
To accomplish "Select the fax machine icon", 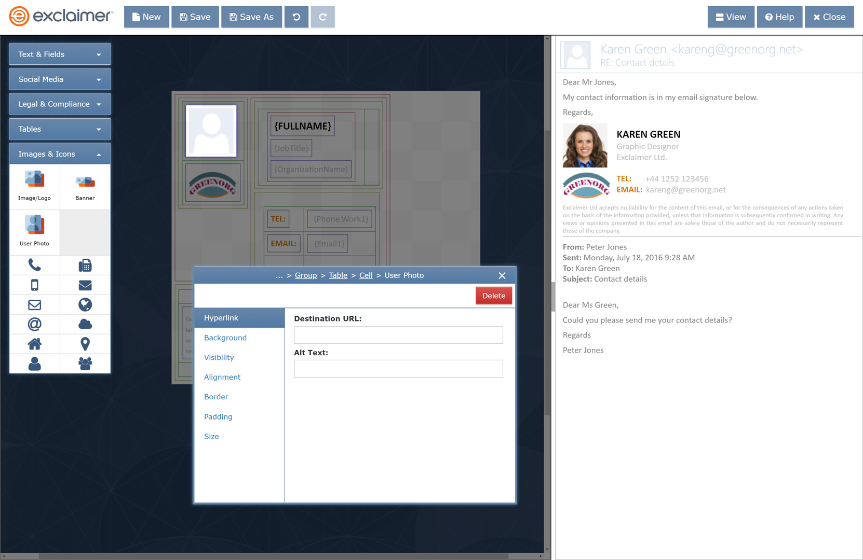I will tap(85, 265).
